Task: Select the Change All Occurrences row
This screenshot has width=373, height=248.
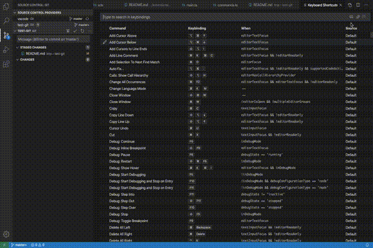Action: 236,82
